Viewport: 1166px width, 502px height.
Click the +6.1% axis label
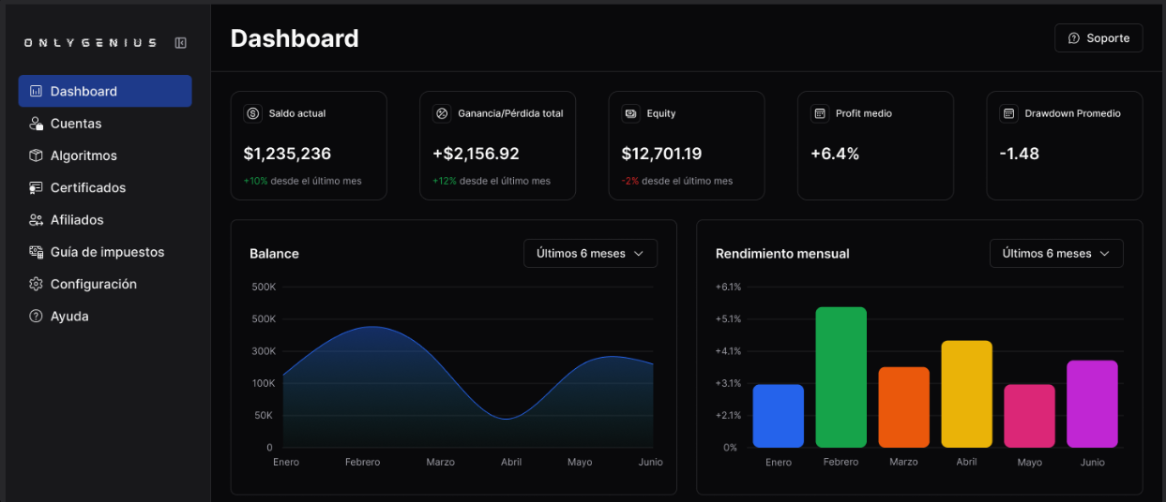[x=728, y=287]
